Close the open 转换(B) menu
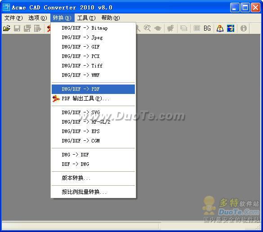 (x=62, y=18)
